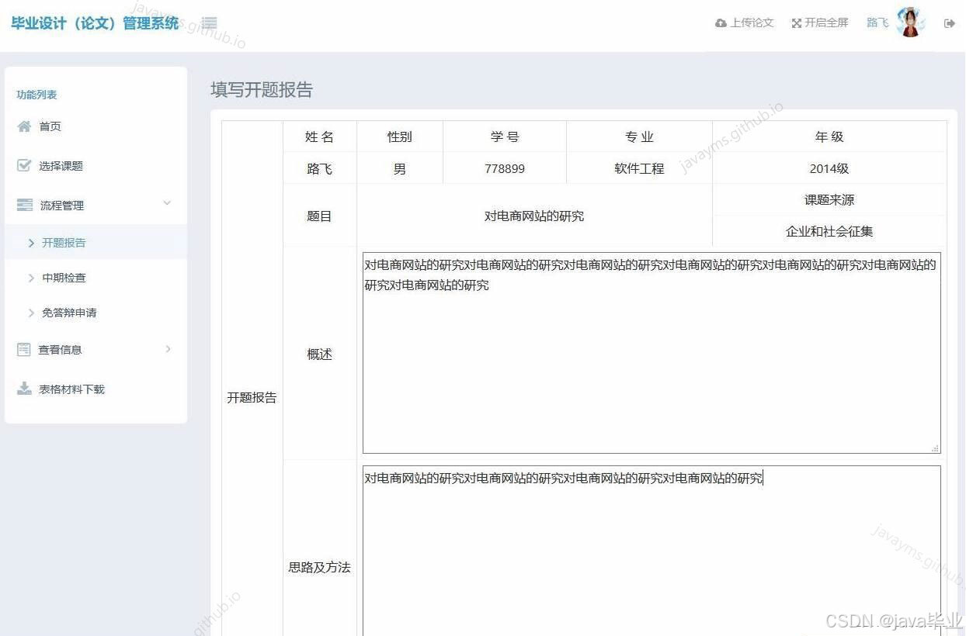Viewport: 966px width, 636px height.
Task: Click inside the 概述 text area
Action: click(652, 353)
